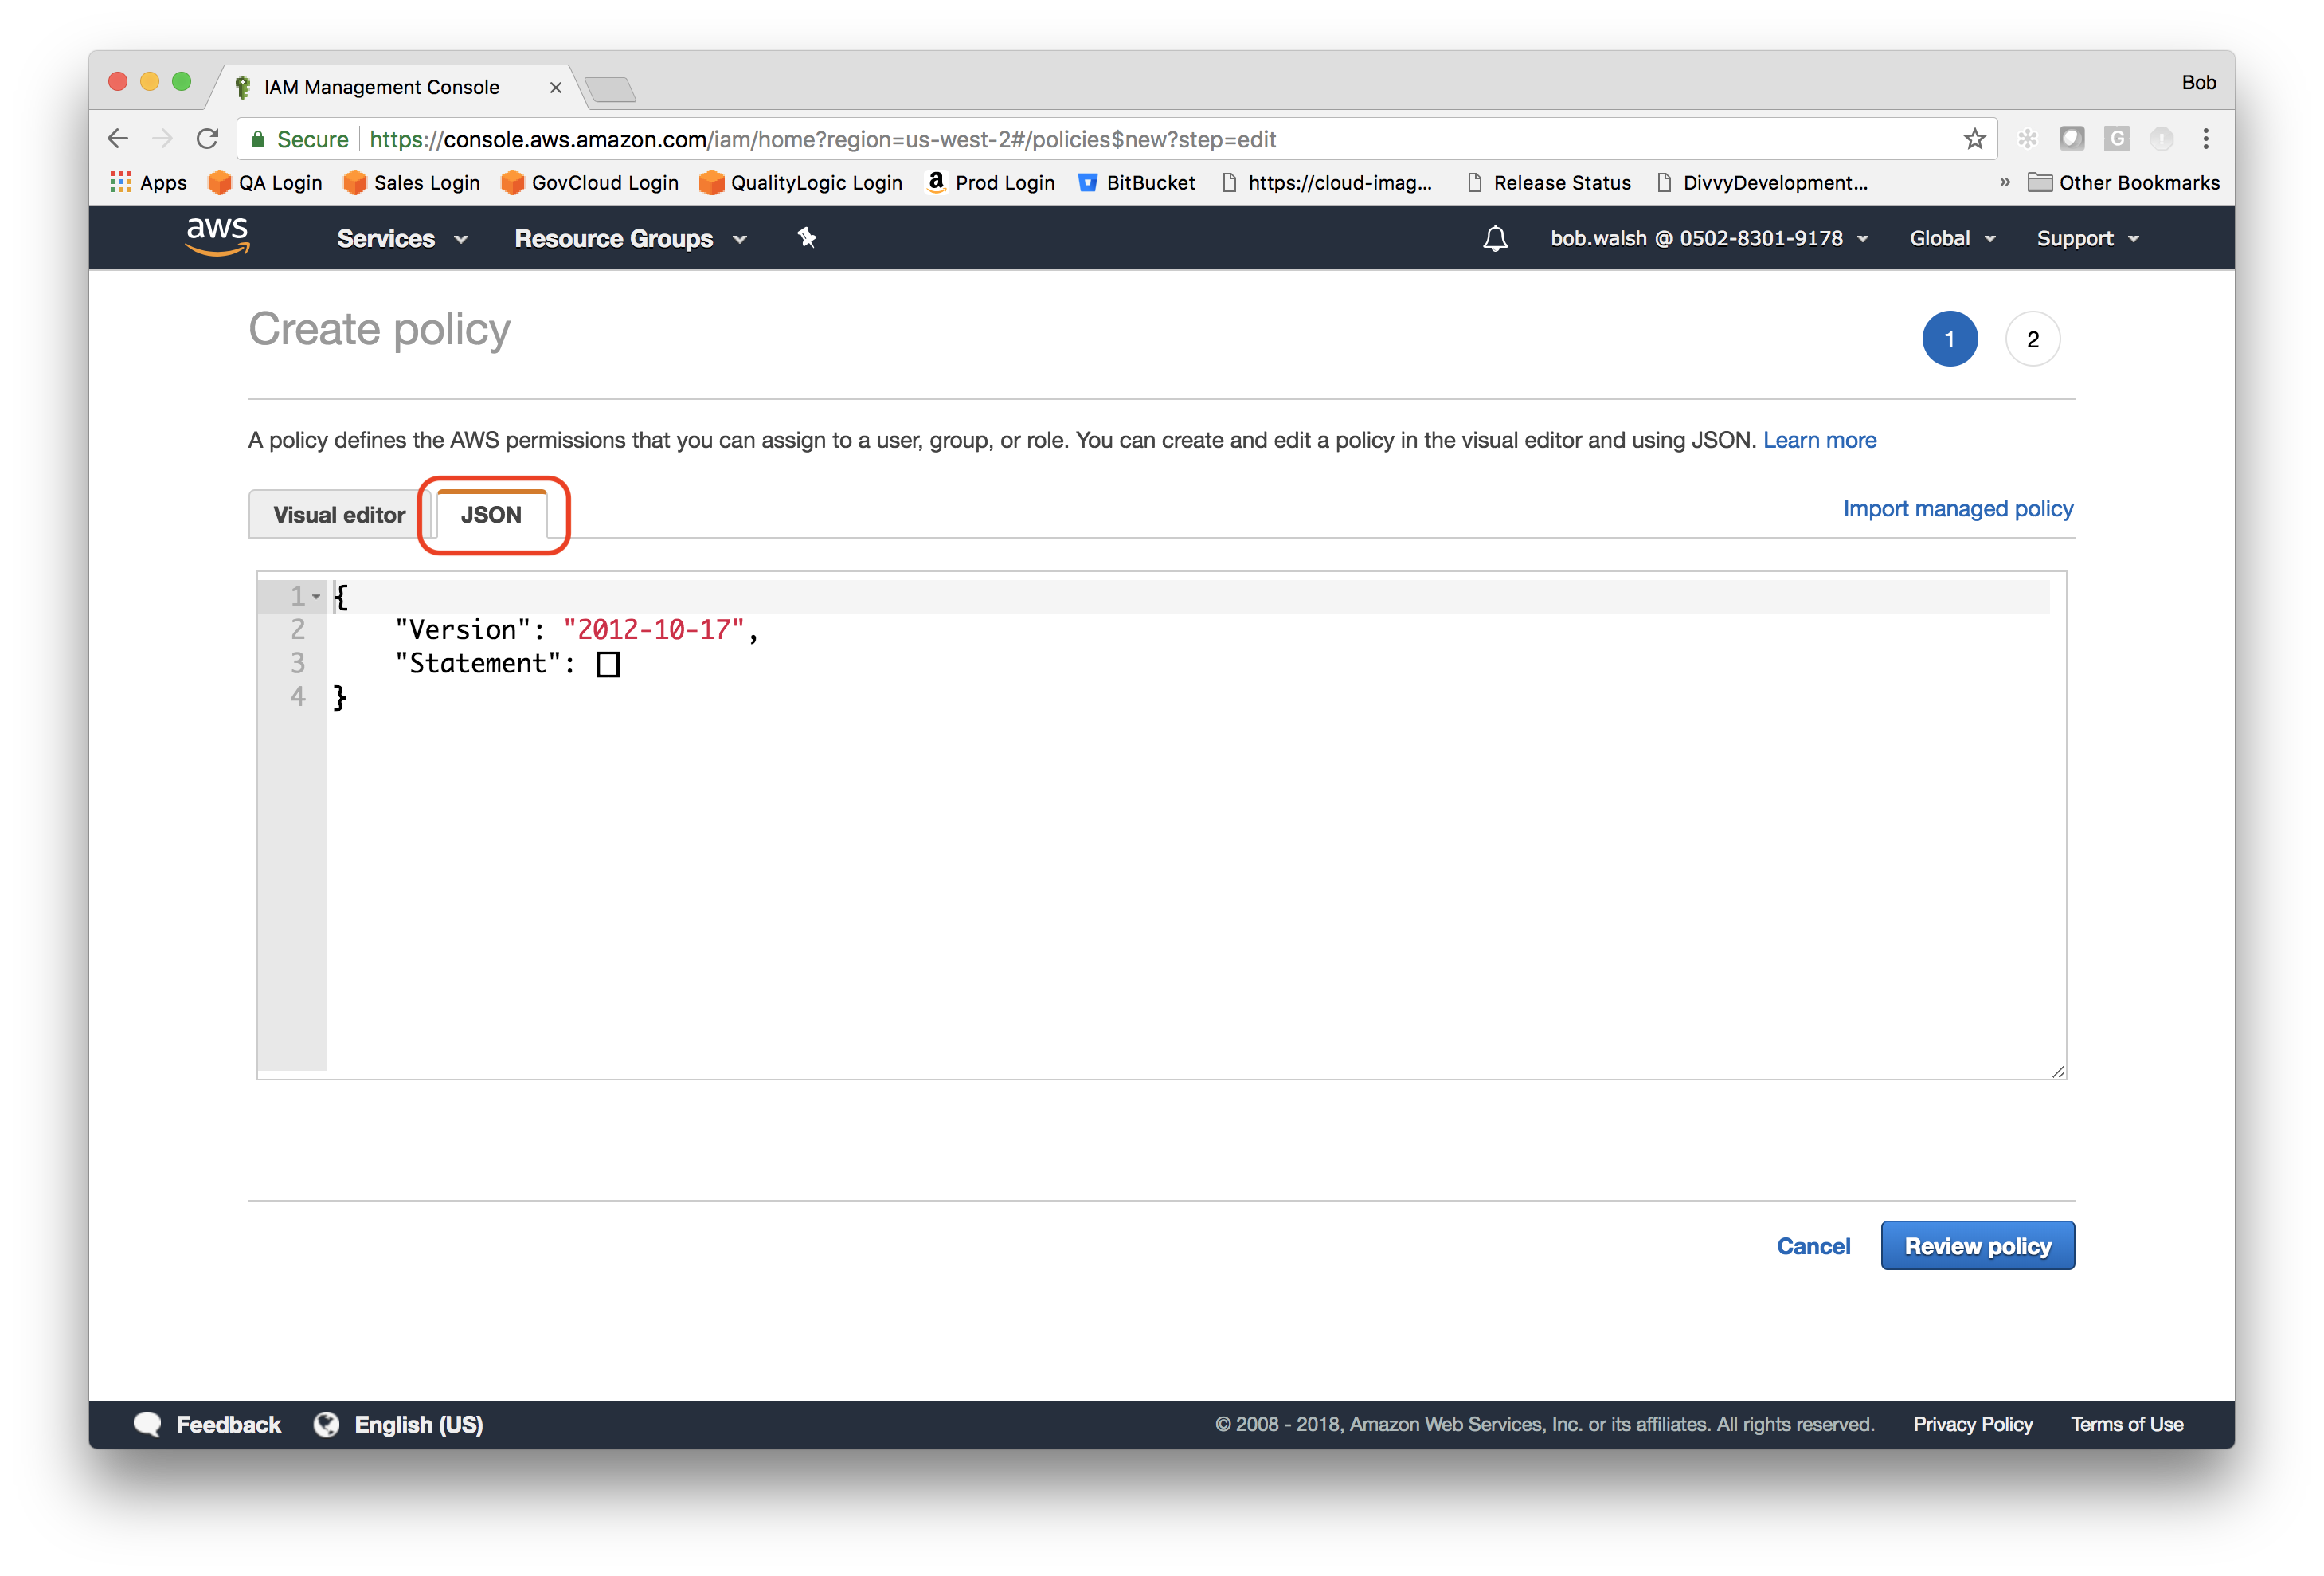The height and width of the screenshot is (1576, 2324).
Task: Show hidden bookmarks with the double chevron
Action: coord(2004,182)
